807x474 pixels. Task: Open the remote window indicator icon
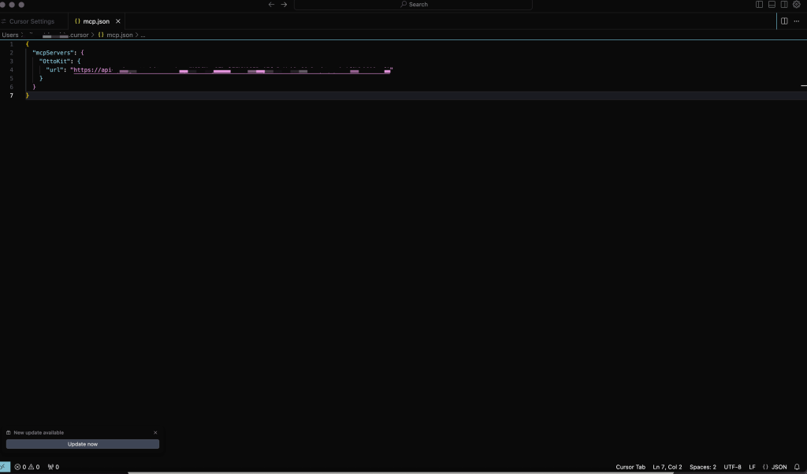[5, 467]
